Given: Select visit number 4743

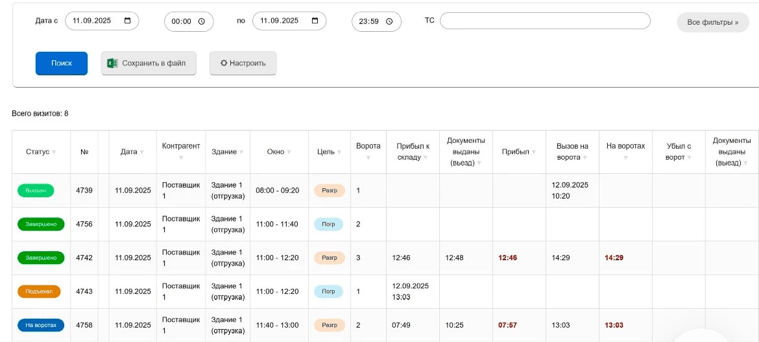Looking at the screenshot, I should pos(84,291).
